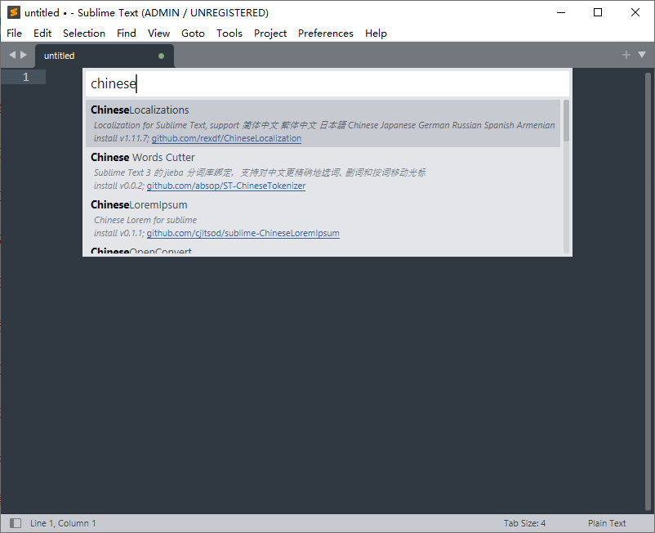Image resolution: width=655 pixels, height=533 pixels.
Task: Change Tab Size: 4 setting
Action: coord(524,523)
